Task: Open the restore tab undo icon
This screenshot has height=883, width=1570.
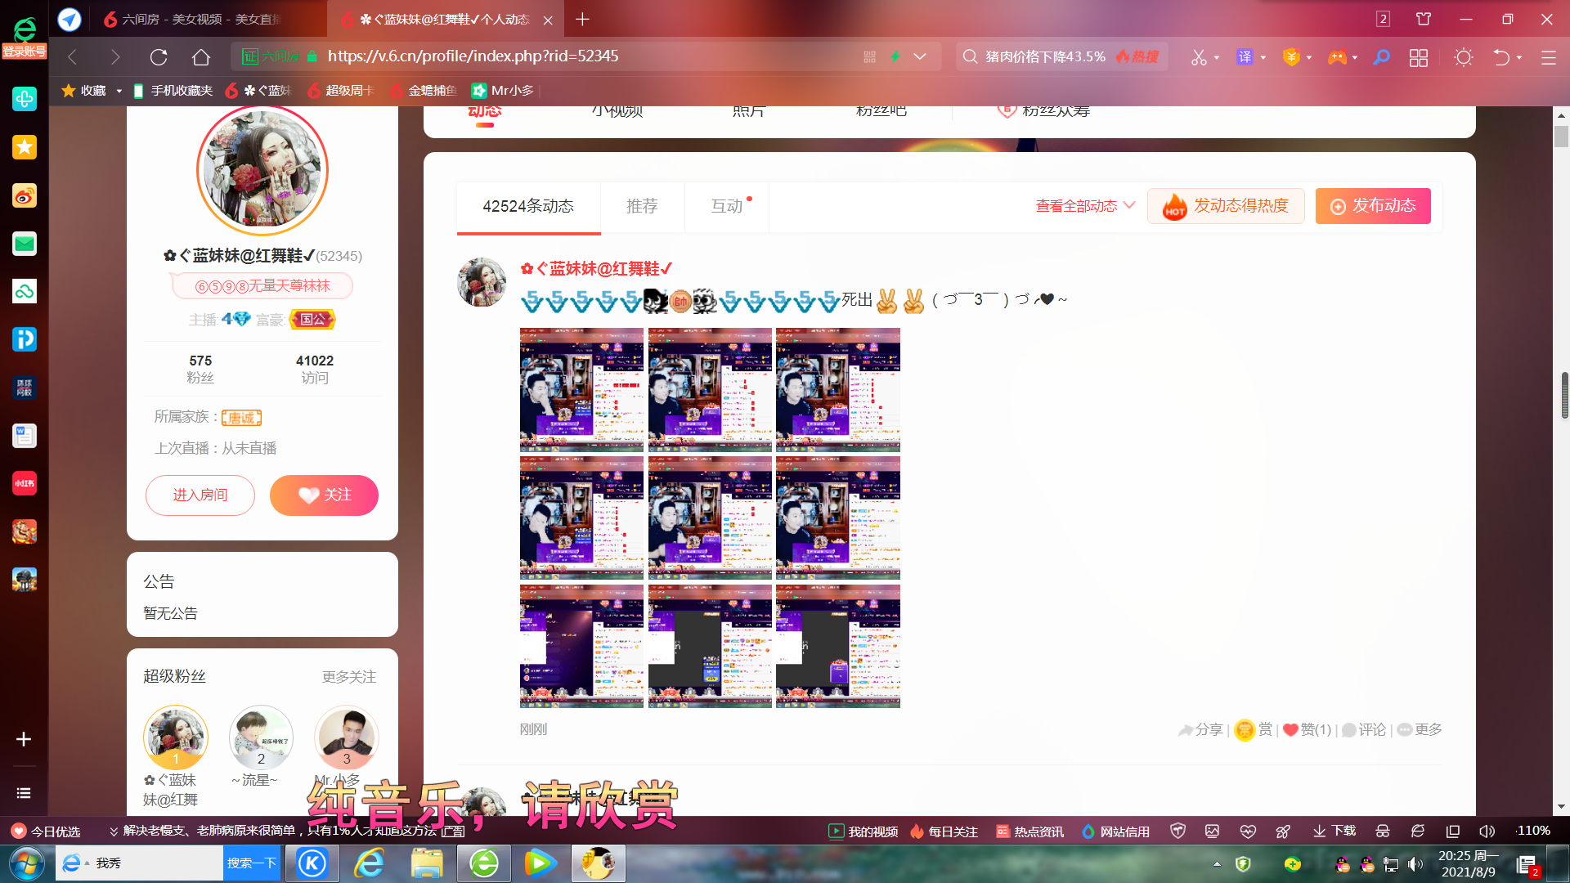Action: tap(1501, 57)
